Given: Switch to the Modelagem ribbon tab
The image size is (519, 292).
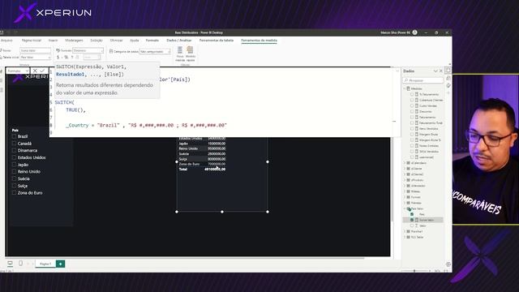Looking at the screenshot, I should [x=74, y=41].
